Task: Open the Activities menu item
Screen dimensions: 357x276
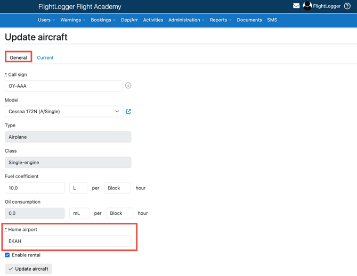Action: (x=153, y=20)
